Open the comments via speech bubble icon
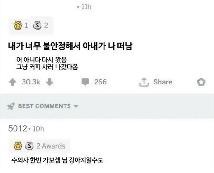This screenshot has width=214, height=173. [85, 82]
